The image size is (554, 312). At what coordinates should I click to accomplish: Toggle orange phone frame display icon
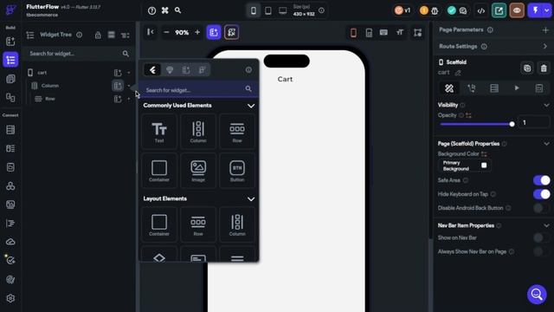[353, 33]
